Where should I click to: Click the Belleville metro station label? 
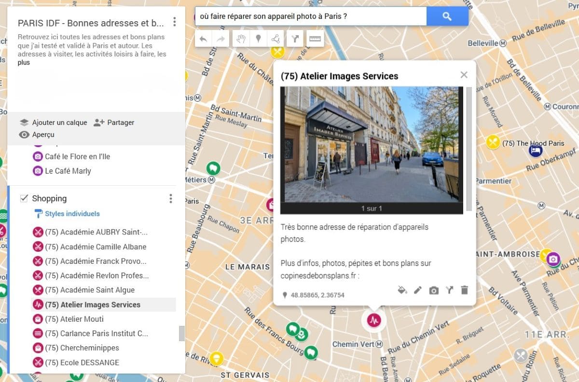pyautogui.click(x=487, y=43)
